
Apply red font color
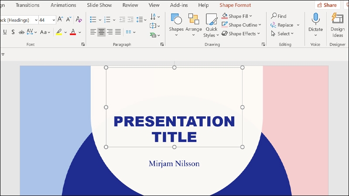73,32
